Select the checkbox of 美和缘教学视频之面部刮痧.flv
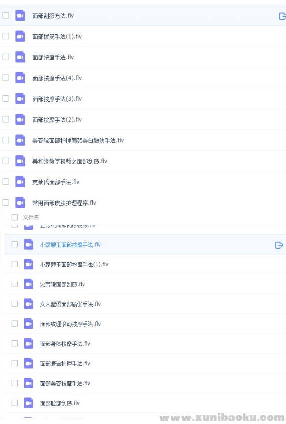286x424 pixels. click(6, 161)
